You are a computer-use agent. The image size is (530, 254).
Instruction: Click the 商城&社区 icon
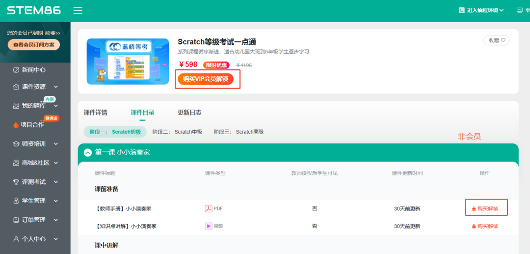point(16,163)
